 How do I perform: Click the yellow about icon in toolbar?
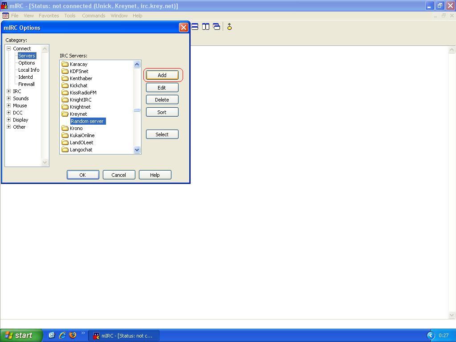pyautogui.click(x=229, y=27)
